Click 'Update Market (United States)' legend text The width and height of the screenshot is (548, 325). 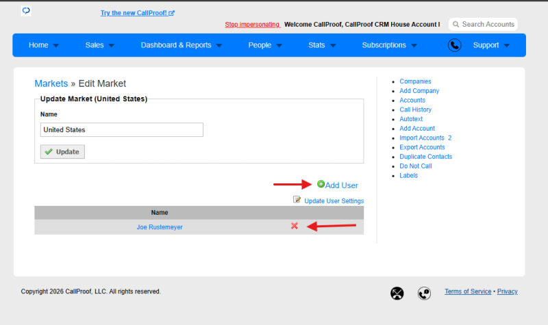tap(94, 99)
